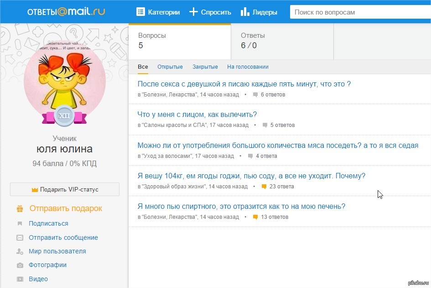Click the angry girl avatar image
This screenshot has width=431, height=288.
[65, 81]
